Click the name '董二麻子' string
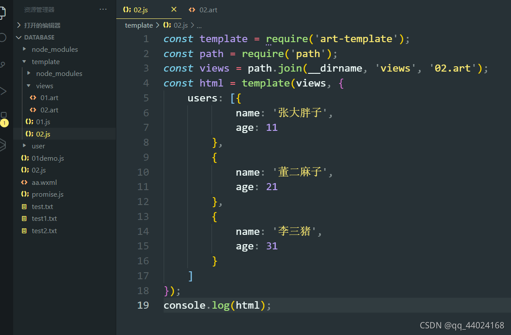This screenshot has height=335, width=511. coord(300,172)
